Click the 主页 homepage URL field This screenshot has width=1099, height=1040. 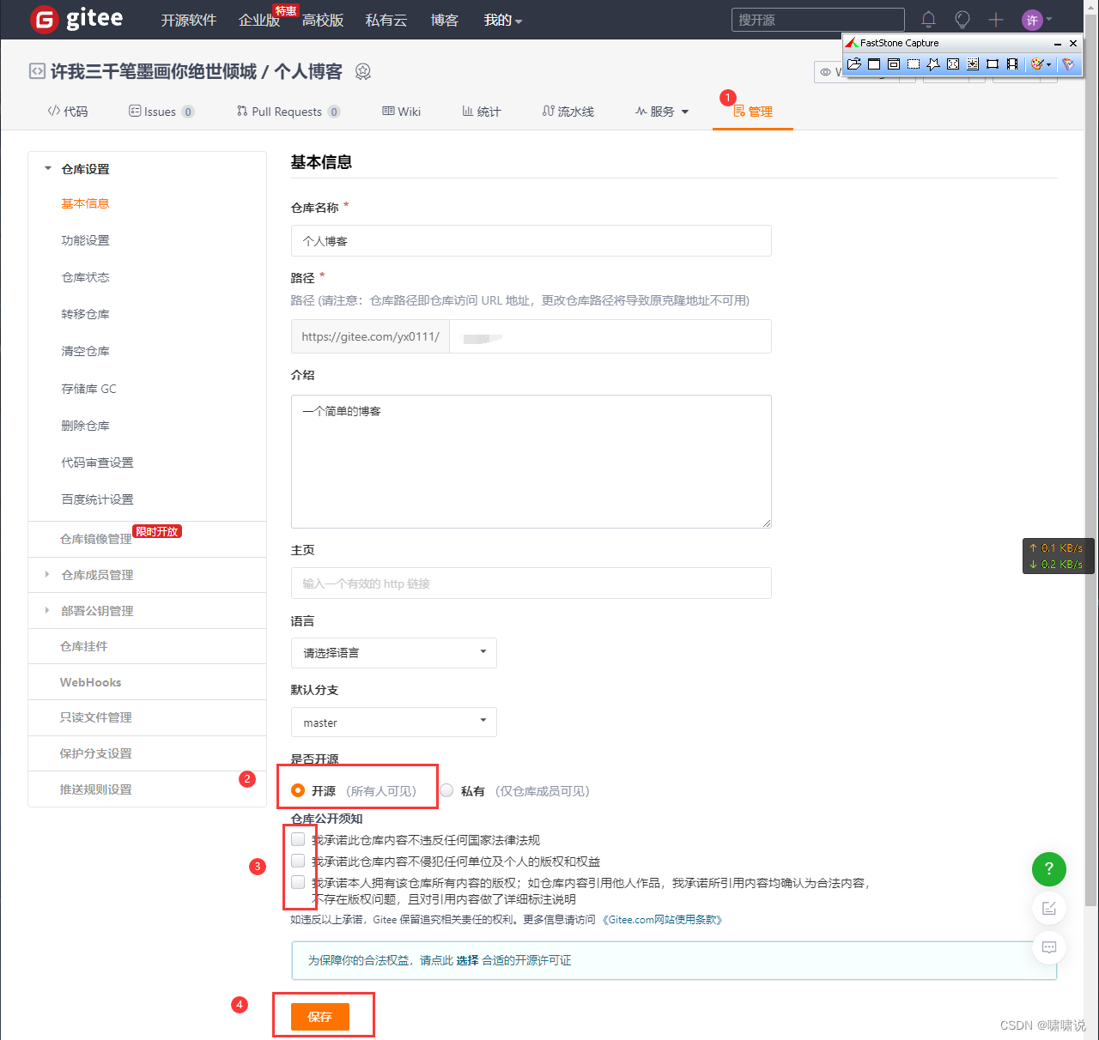point(531,583)
